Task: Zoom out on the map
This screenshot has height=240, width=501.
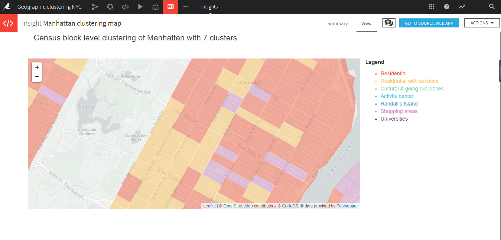Action: (x=37, y=77)
